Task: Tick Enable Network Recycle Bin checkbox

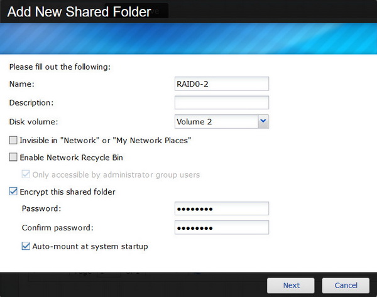Action: (13, 158)
